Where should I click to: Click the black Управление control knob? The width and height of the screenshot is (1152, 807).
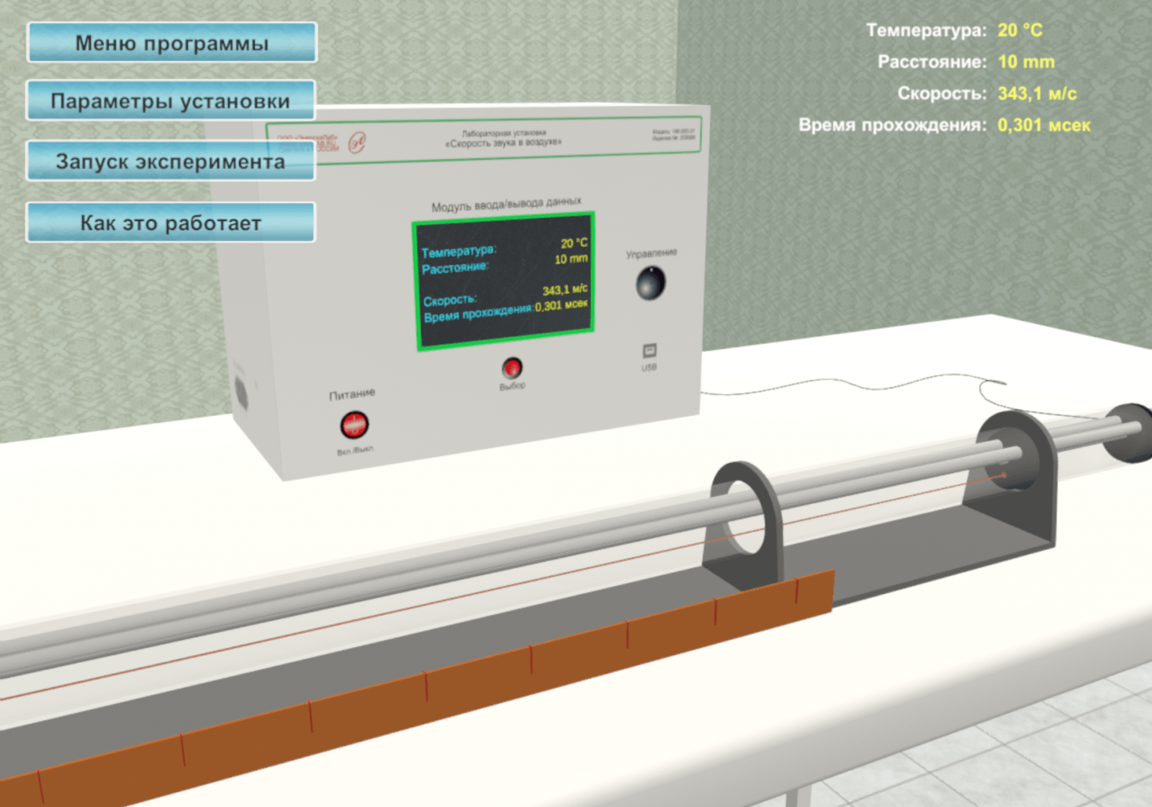650,283
